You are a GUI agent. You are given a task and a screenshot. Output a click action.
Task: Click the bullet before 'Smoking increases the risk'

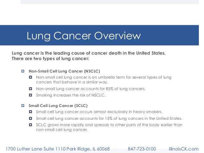(x=31, y=95)
